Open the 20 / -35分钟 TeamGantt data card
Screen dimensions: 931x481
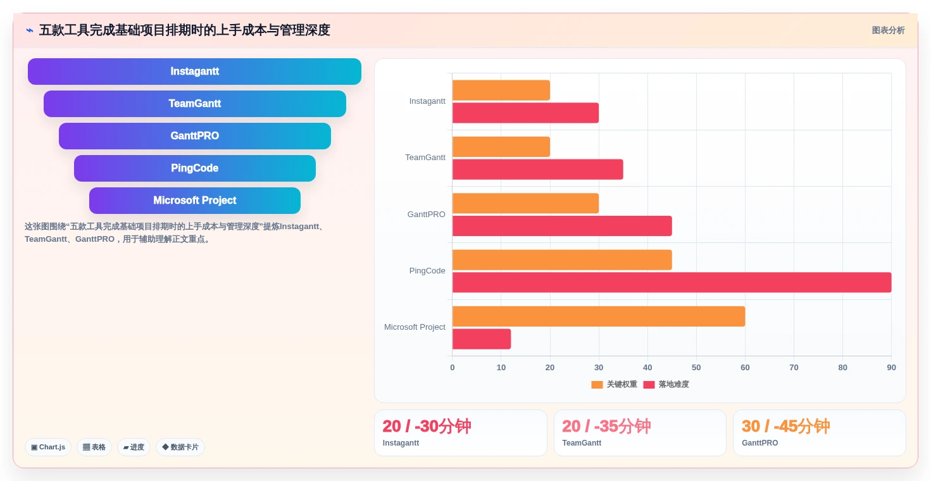click(x=640, y=433)
